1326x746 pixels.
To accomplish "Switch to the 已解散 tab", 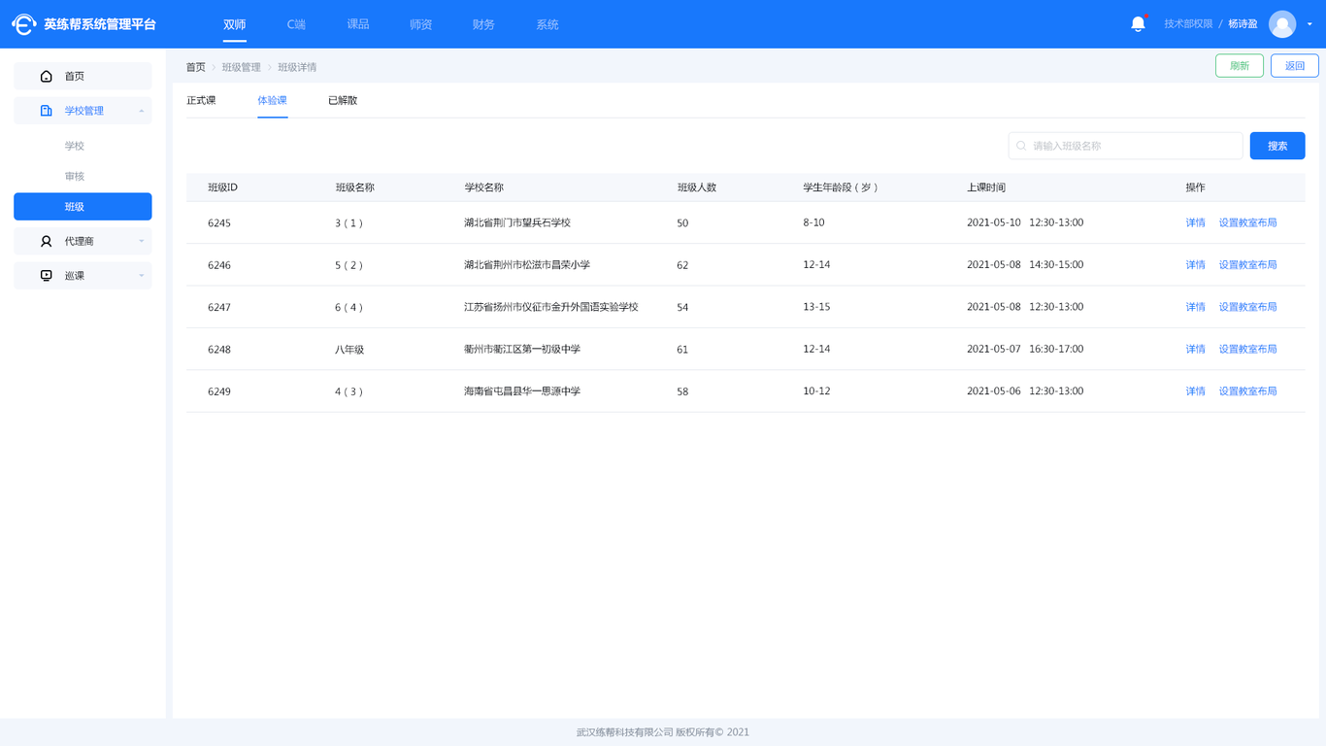I will click(x=343, y=100).
